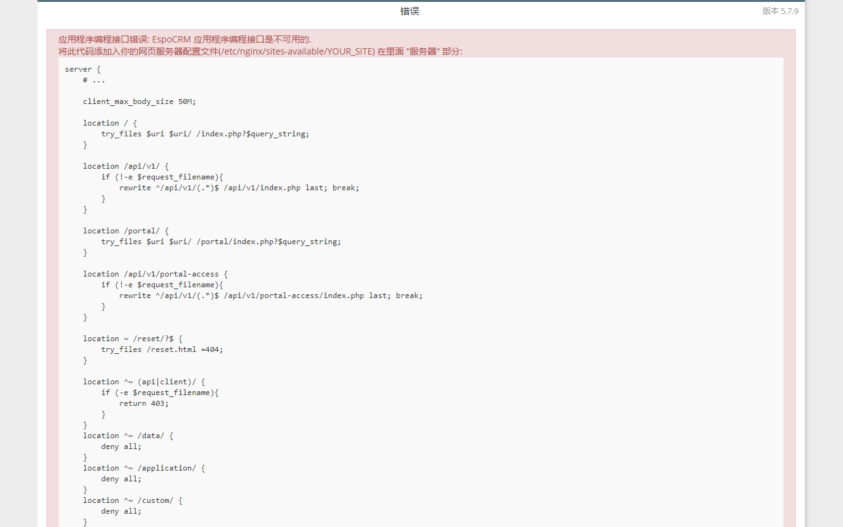Click the "location ^~ /application/ {" line
This screenshot has width=843, height=527.
tap(144, 468)
